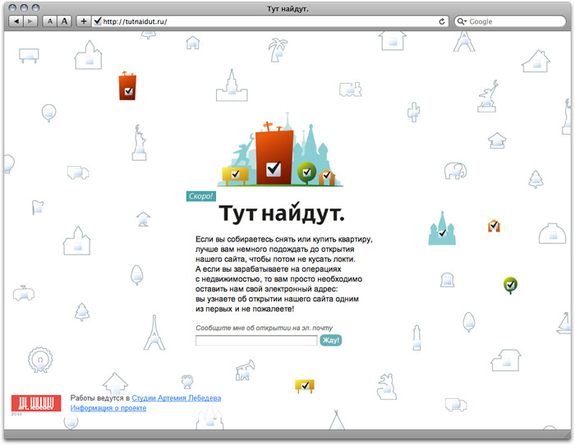Click the flag outline icon
The image size is (575, 445).
[x=38, y=208]
